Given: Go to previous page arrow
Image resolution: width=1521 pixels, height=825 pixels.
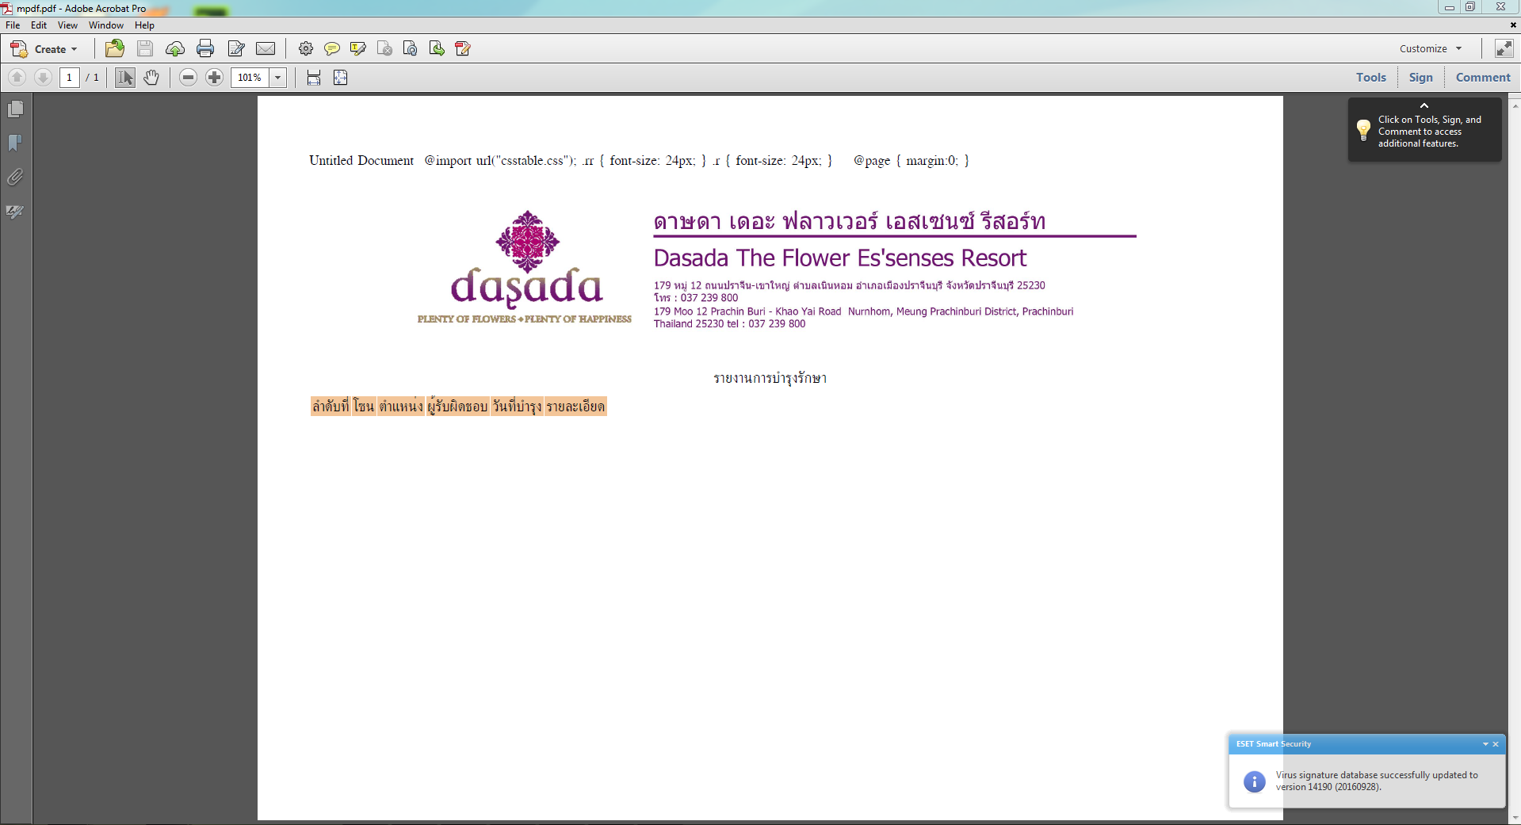Looking at the screenshot, I should pos(17,78).
